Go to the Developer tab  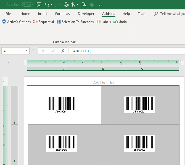click(x=86, y=14)
